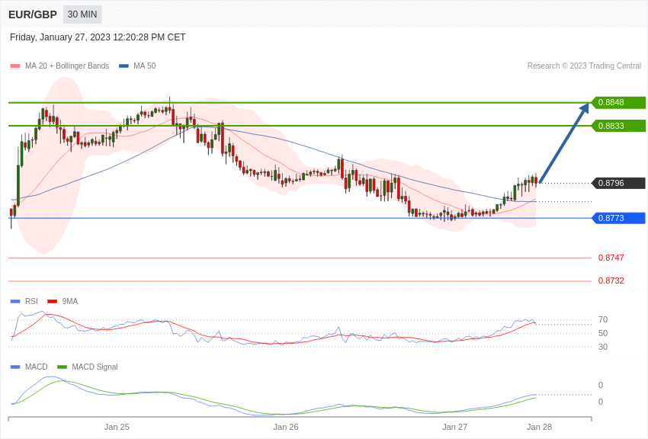648x439 pixels.
Task: Click the MACD Signal legend label
Action: (95, 367)
